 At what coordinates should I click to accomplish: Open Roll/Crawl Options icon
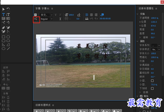coord(36,19)
